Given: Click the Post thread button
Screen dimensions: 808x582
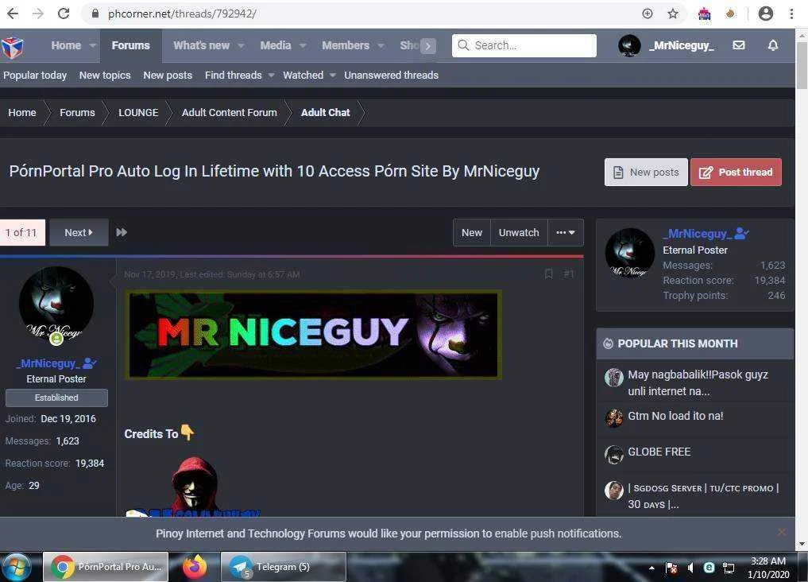Looking at the screenshot, I should coord(736,173).
